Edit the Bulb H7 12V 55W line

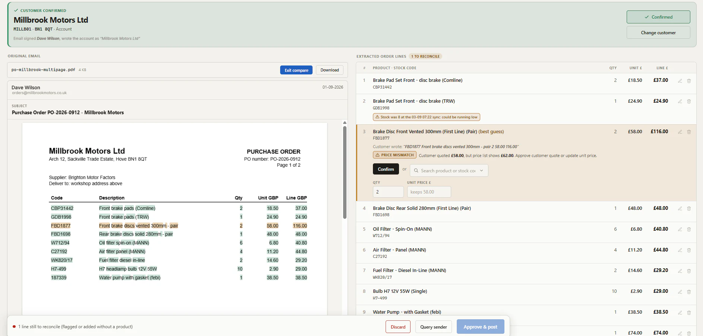[680, 291]
